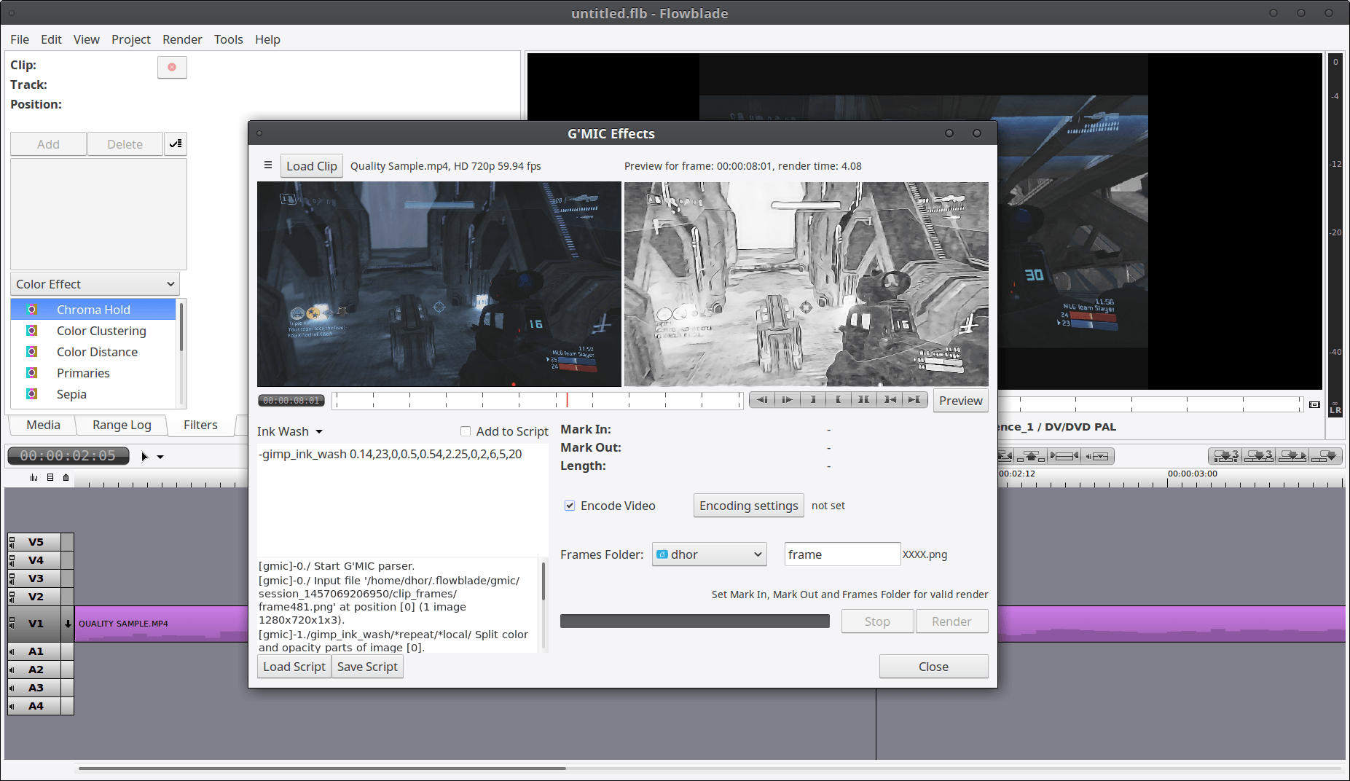Viewport: 1350px width, 781px height.
Task: Open the Project menu
Action: coord(131,39)
